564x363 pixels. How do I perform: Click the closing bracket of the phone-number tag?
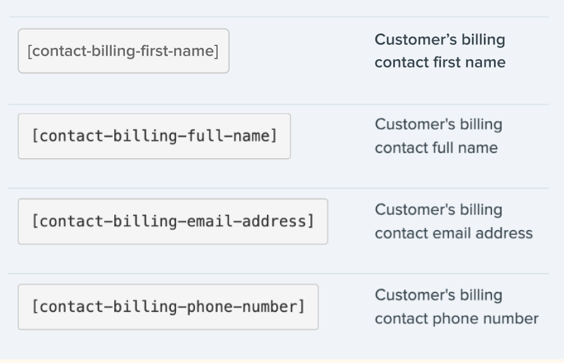(x=302, y=307)
